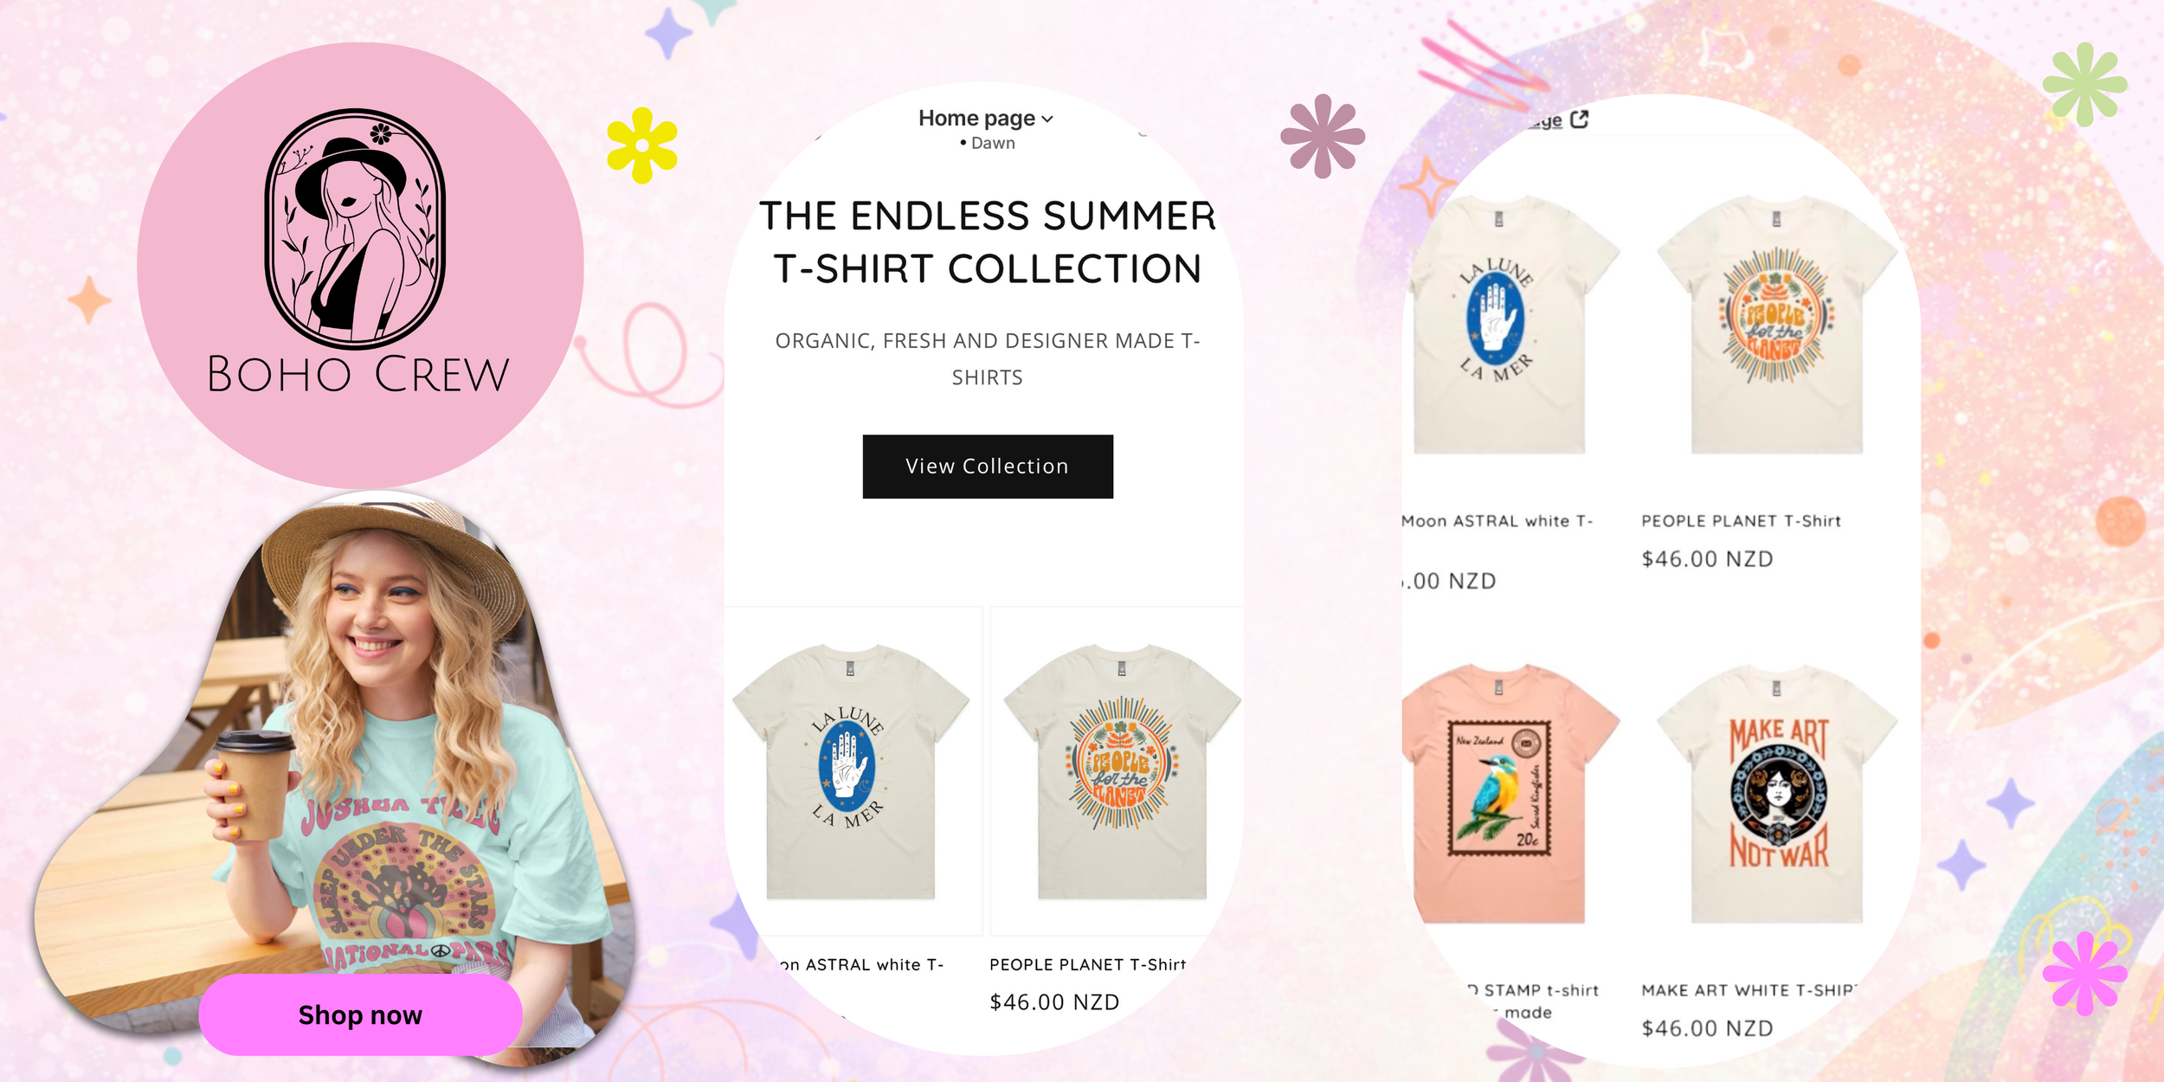
Task: Open the La Lune La Mer t-shirt thumbnail under View Collection
Action: pos(851,770)
